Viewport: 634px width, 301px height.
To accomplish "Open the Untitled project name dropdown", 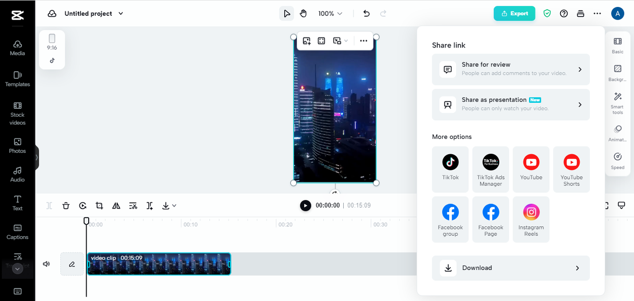I will 94,13.
